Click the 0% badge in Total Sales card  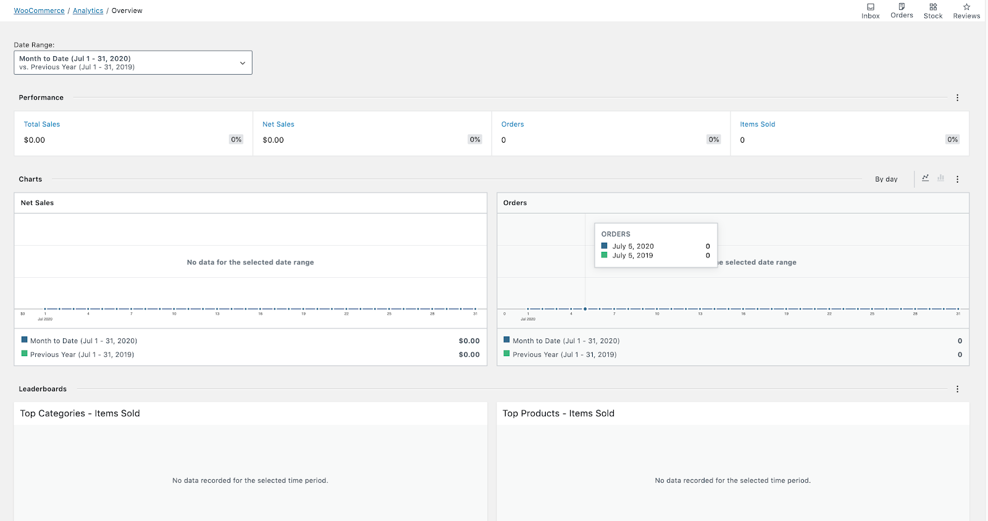[237, 140]
